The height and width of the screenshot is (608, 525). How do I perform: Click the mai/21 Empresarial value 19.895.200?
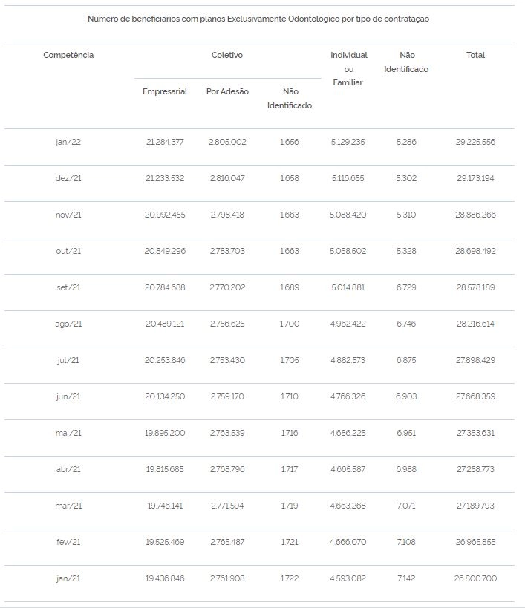(x=165, y=433)
